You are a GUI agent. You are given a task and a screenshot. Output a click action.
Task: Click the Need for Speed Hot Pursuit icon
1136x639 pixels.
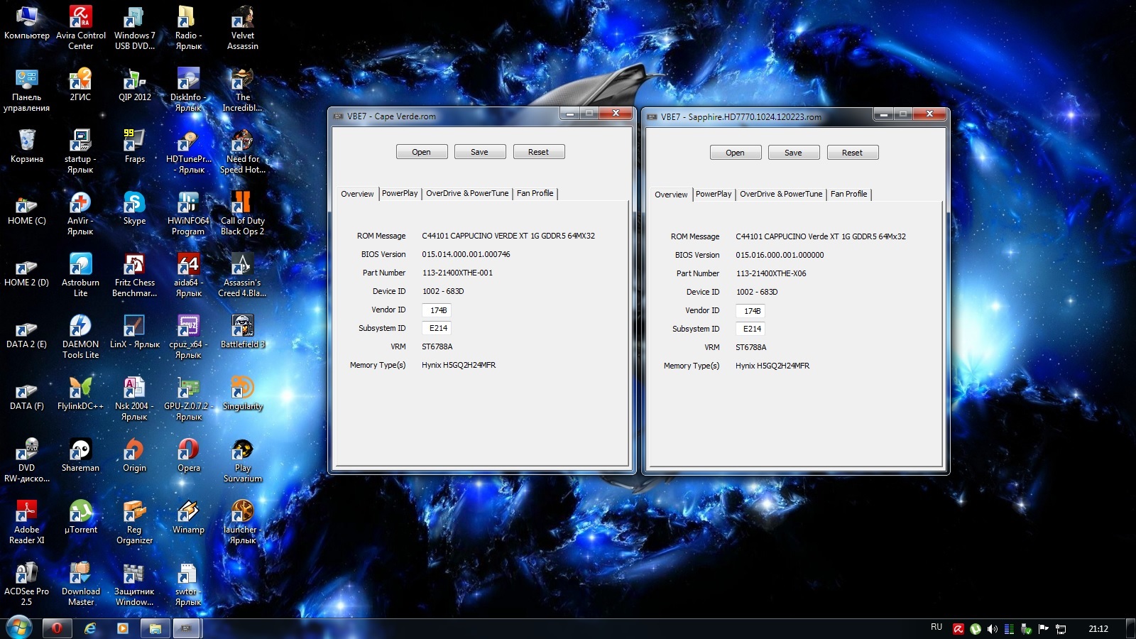coord(243,151)
